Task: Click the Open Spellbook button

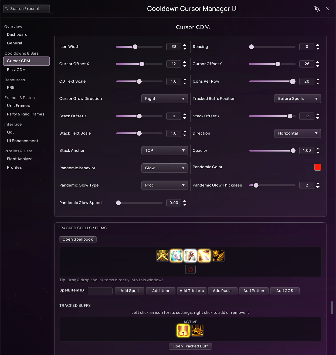Action: pyautogui.click(x=78, y=239)
